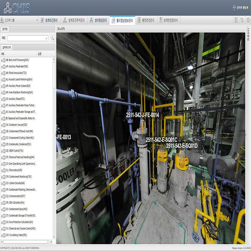Click the middle swap icon in top-right toolbar

click(x=242, y=20)
